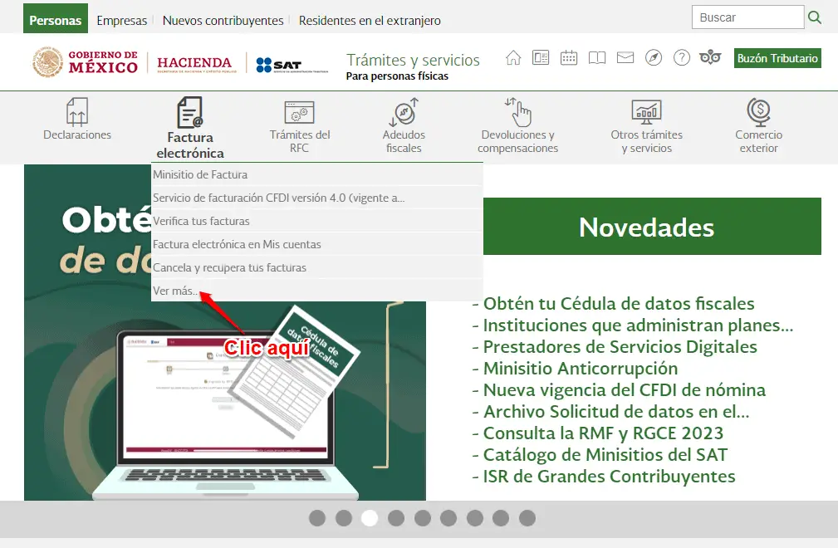Open the help question mark icon
Screen dimensions: 838x548
(x=682, y=57)
